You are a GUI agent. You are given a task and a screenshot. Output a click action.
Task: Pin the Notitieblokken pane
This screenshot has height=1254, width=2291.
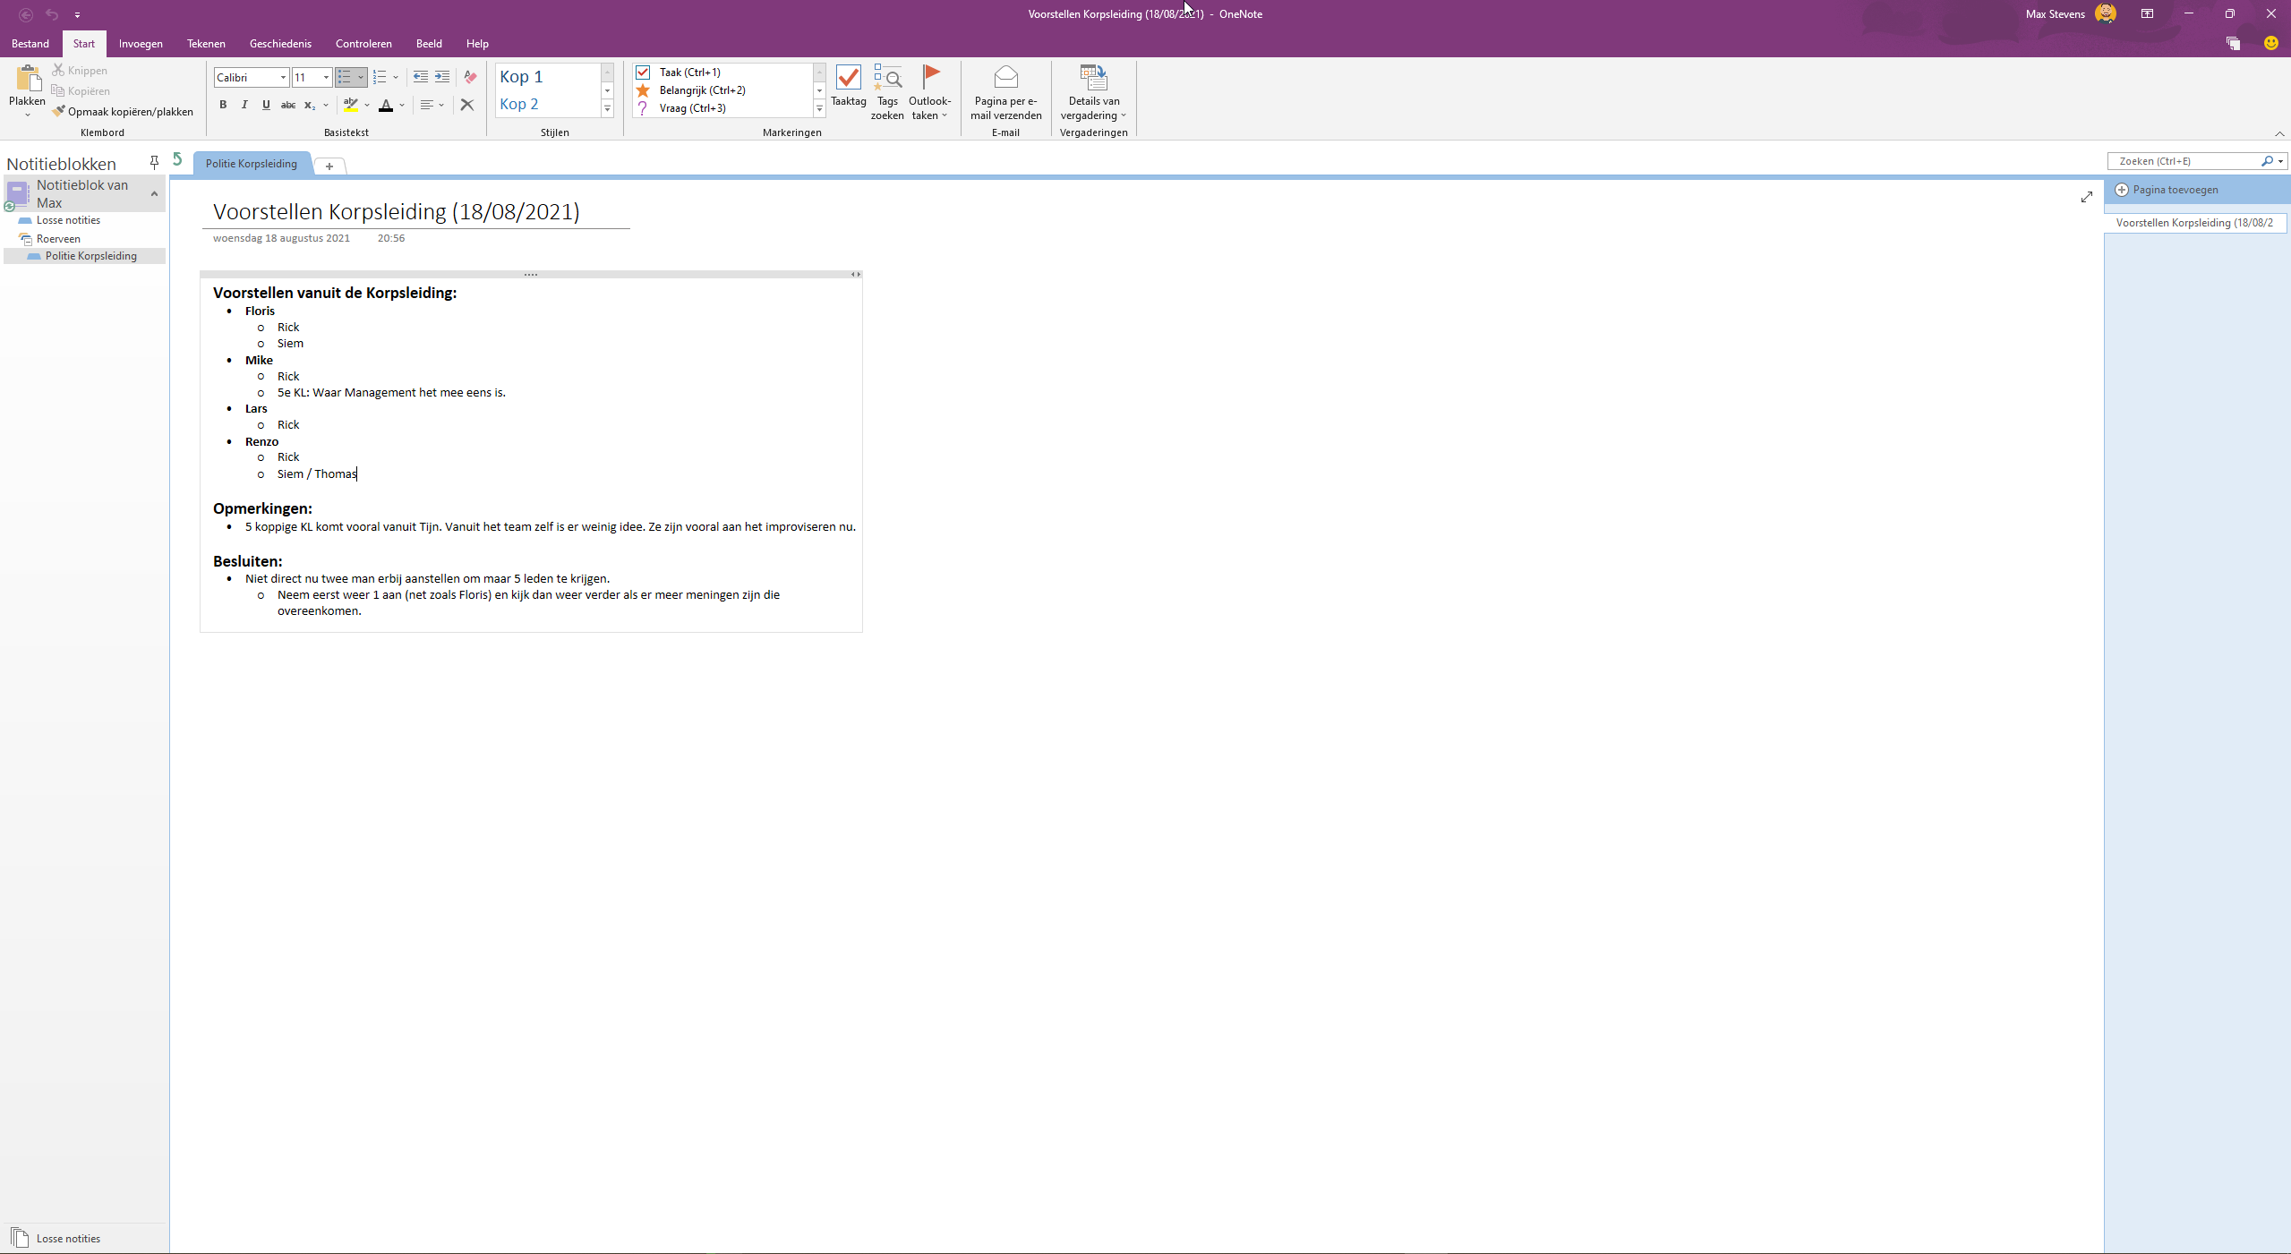point(154,162)
